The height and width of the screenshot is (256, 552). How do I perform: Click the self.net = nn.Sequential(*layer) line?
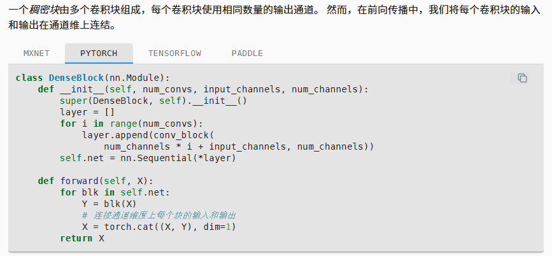tap(148, 158)
